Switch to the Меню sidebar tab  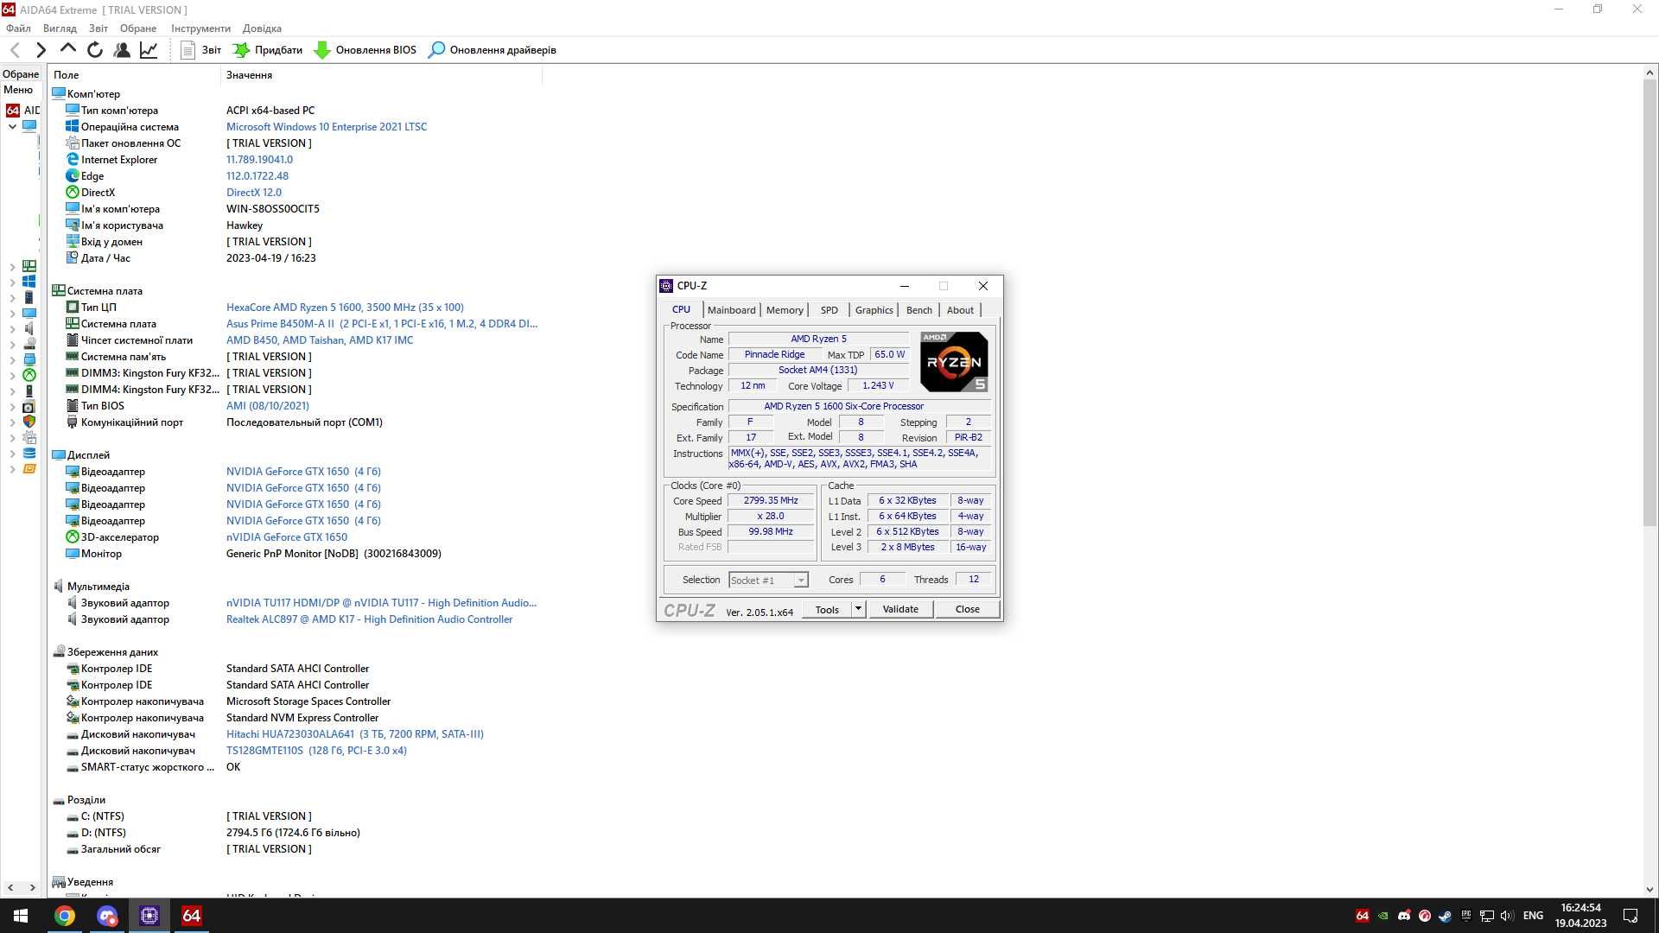(18, 90)
